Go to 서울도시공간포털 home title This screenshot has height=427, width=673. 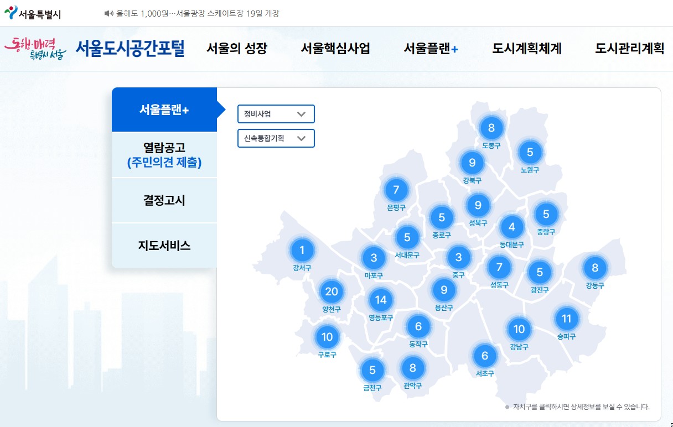coord(130,49)
